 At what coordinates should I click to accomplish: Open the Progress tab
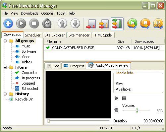[74, 66]
